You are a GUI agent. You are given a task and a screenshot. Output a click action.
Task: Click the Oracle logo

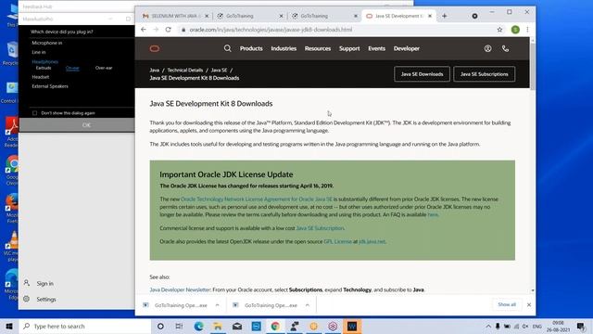pos(155,48)
